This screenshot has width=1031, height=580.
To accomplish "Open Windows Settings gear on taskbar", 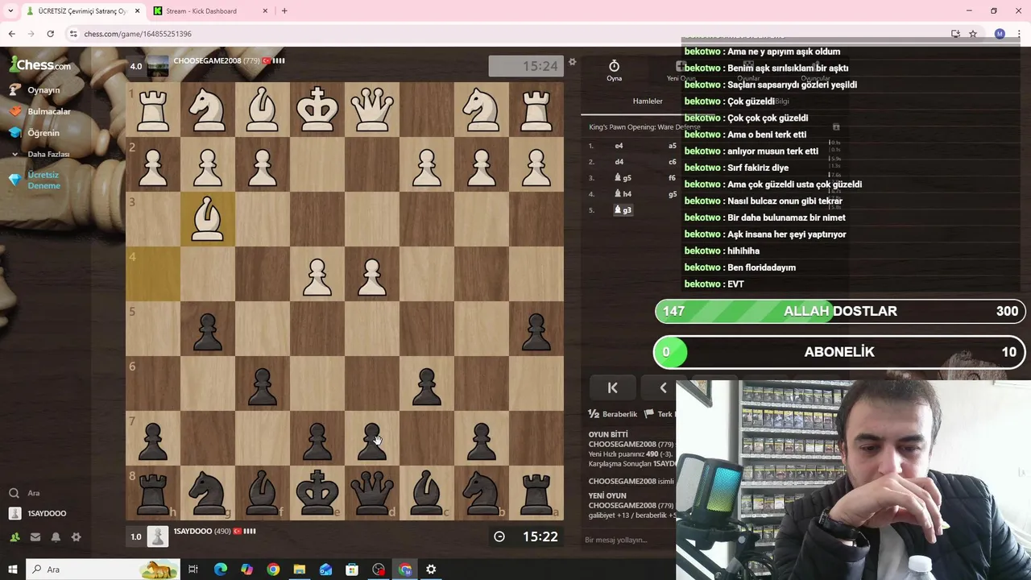I will (x=431, y=570).
